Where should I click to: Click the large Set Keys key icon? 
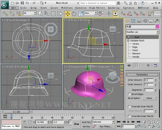coord(77,124)
